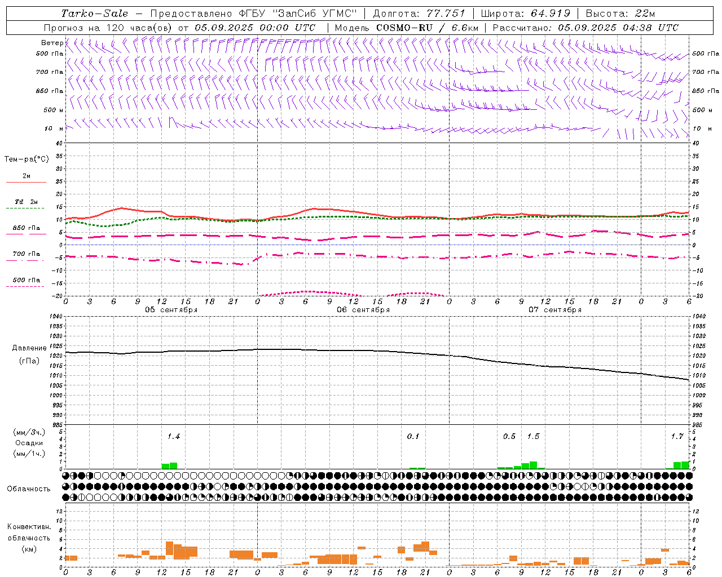Select the 'Модель COSMO-RU / 6.6км' text
722x577 pixels.
point(407,28)
